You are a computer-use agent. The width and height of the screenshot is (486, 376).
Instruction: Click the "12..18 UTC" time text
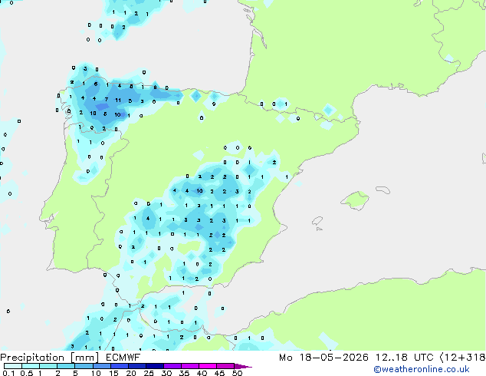[x=405, y=358]
